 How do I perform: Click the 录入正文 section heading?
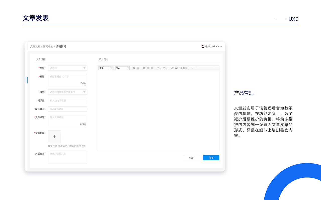click(x=104, y=59)
